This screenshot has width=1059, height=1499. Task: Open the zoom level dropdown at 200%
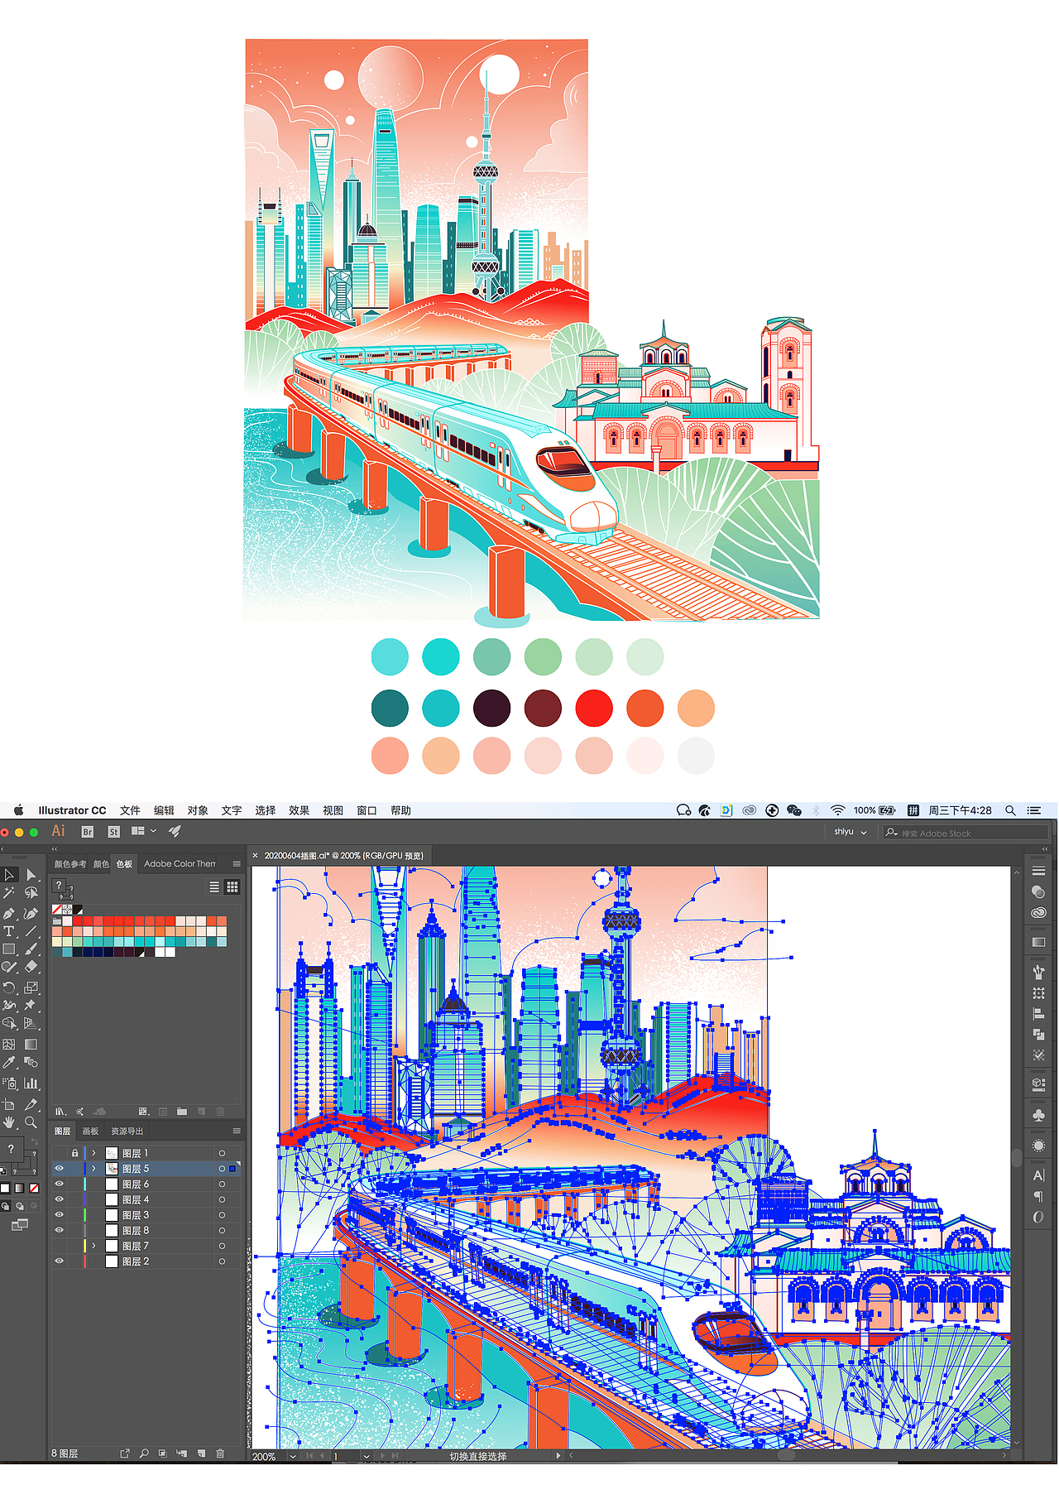point(293,1456)
